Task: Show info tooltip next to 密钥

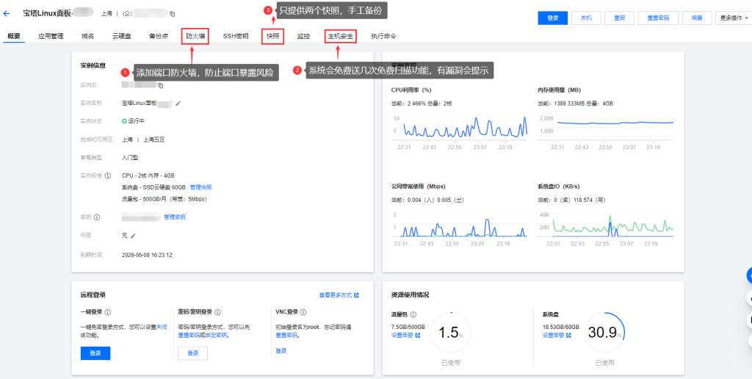Action: pyautogui.click(x=97, y=217)
